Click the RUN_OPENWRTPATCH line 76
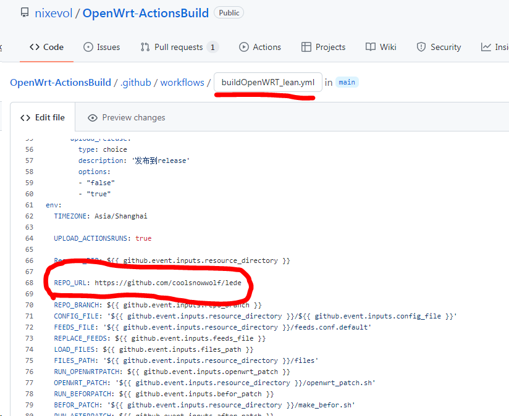The height and width of the screenshot is (416, 509). (x=172, y=372)
